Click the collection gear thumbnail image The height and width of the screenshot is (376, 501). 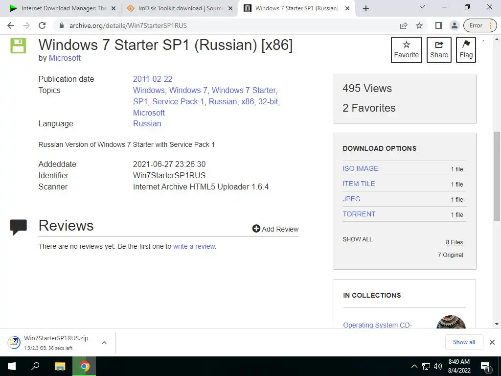pos(451,322)
